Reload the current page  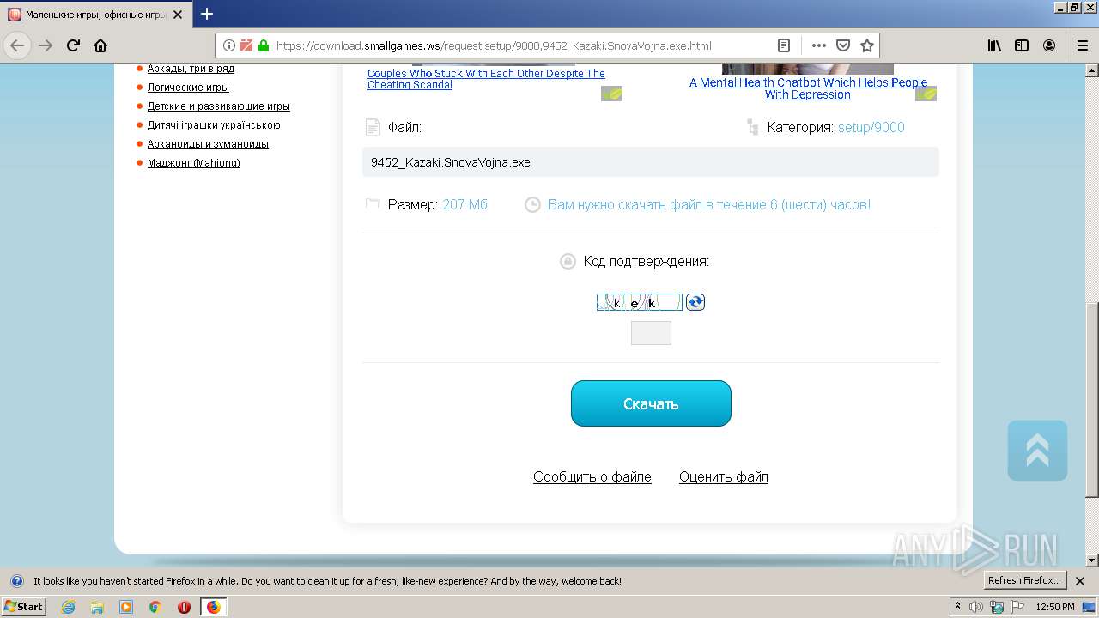coord(73,45)
